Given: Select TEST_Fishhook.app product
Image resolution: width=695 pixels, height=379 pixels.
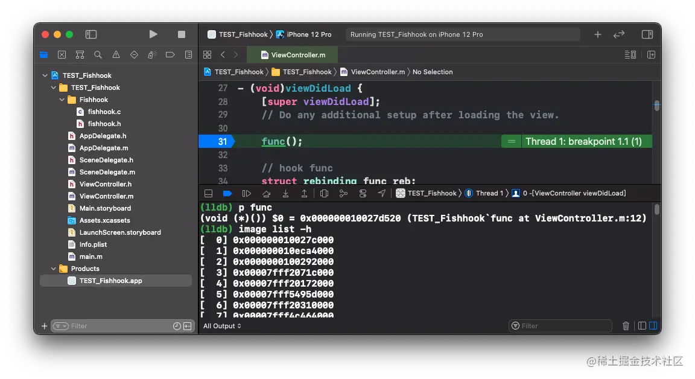Looking at the screenshot, I should pyautogui.click(x=116, y=281).
